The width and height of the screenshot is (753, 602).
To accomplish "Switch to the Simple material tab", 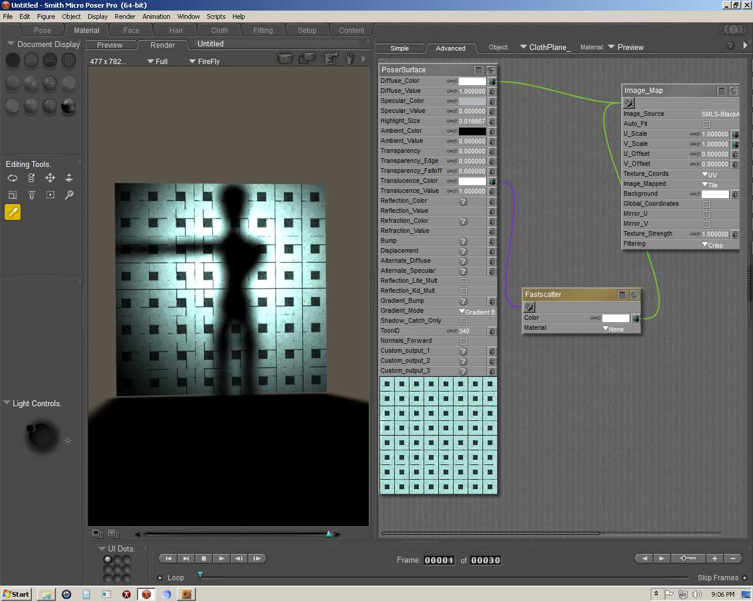I will (x=399, y=48).
